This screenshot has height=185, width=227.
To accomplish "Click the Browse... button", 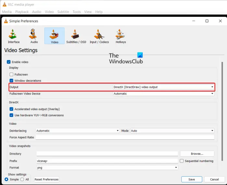I will (x=197, y=154).
